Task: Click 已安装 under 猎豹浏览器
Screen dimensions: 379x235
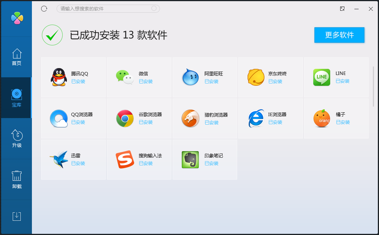Action: click(211, 123)
